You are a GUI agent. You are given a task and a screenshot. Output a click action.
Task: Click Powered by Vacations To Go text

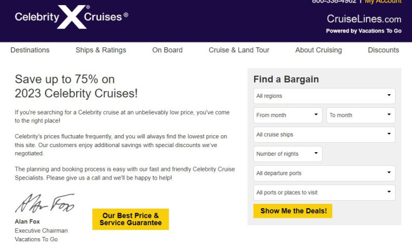coord(364,31)
